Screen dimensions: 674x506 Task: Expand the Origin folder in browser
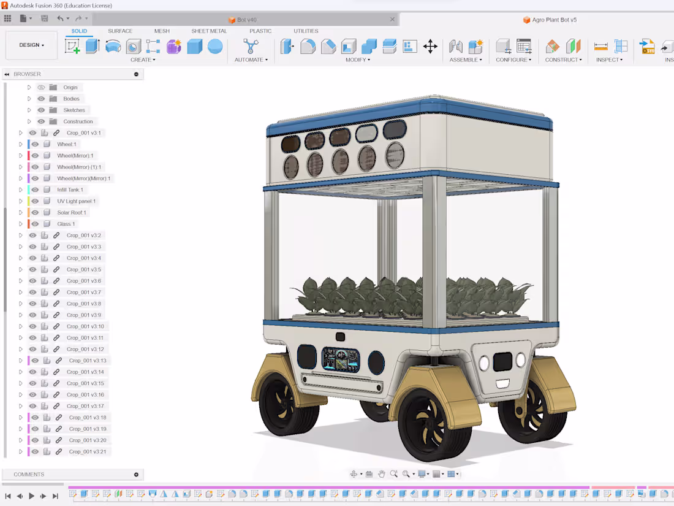[29, 87]
